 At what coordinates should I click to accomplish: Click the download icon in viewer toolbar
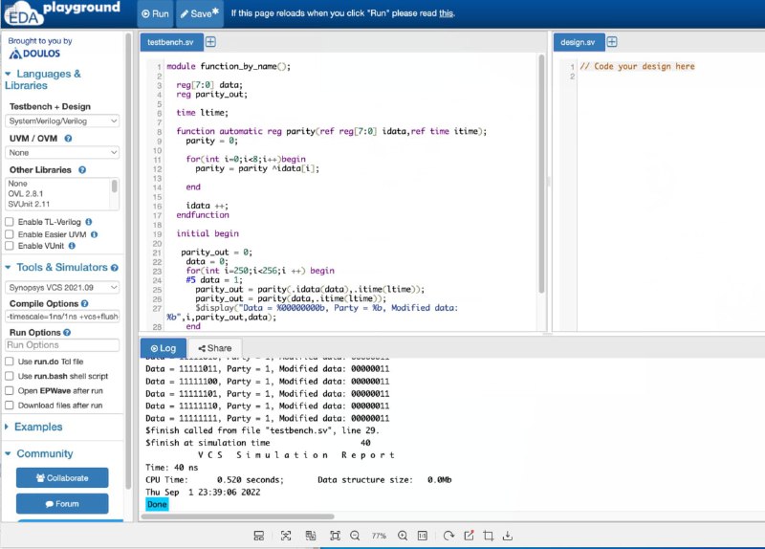[x=509, y=536]
